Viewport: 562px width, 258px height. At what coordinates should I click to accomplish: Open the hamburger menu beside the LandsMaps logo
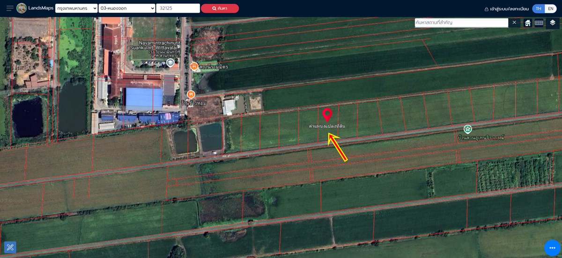click(x=10, y=8)
